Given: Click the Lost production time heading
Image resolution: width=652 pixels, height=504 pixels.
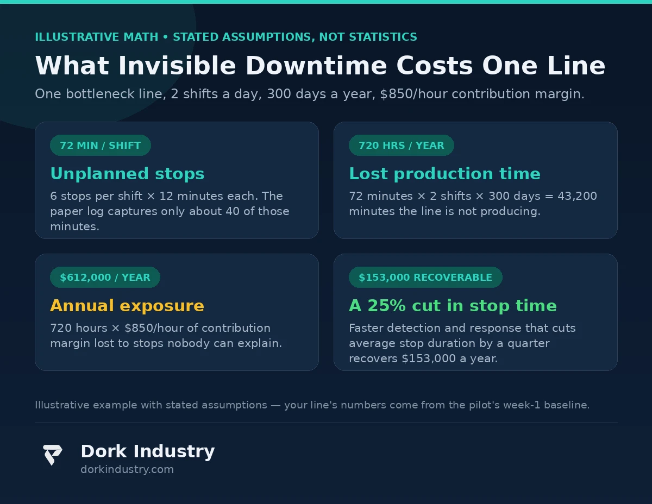Looking at the screenshot, I should (444, 174).
